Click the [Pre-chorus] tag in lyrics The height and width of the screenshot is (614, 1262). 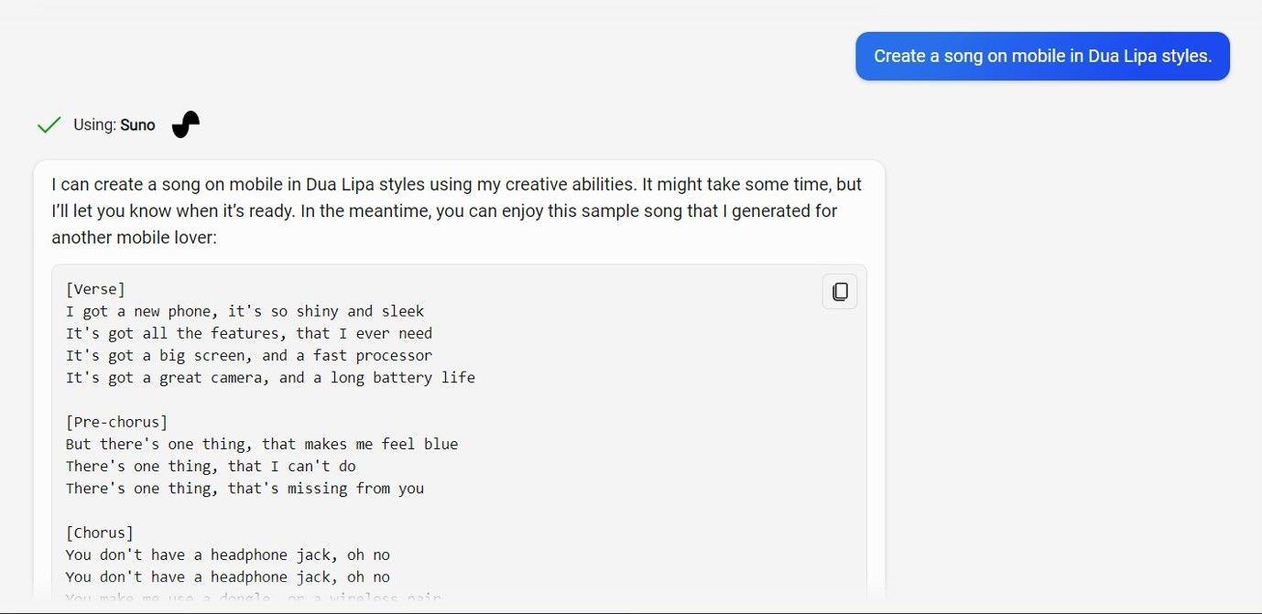coord(116,422)
